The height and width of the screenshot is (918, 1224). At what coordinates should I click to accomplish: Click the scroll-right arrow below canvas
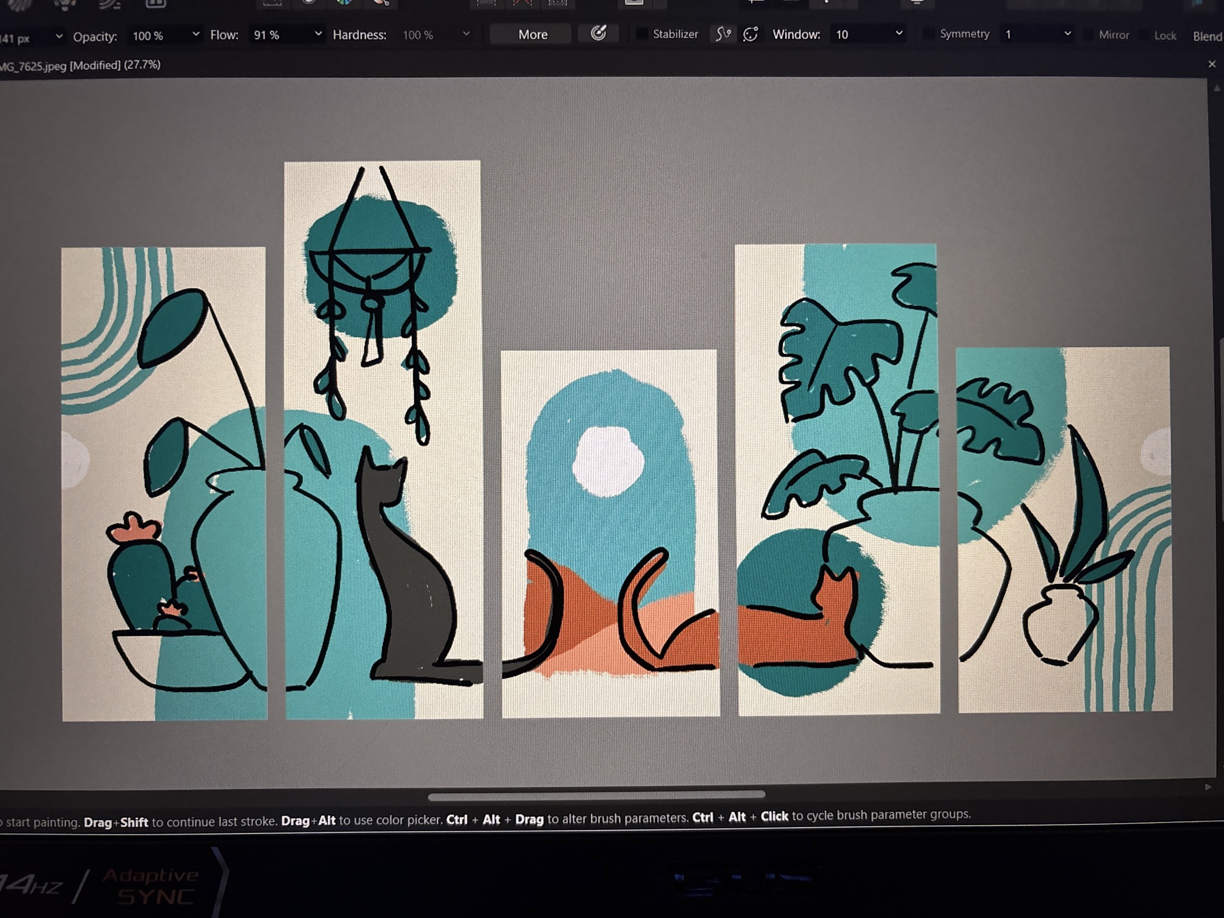coord(1207,787)
